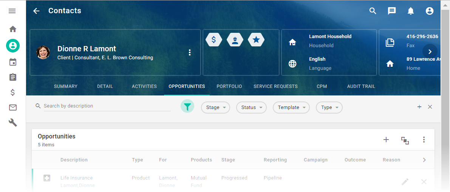450x192 pixels.
Task: Open the Tasks clipboard icon in sidebar
Action: [13, 77]
